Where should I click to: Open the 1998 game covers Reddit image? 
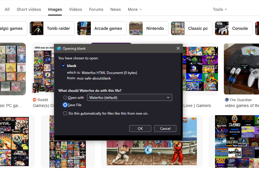(x=43, y=69)
